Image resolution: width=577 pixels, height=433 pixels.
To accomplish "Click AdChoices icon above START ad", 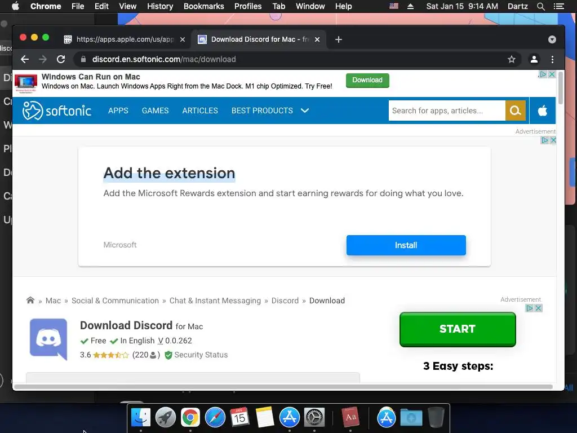I will [x=530, y=308].
